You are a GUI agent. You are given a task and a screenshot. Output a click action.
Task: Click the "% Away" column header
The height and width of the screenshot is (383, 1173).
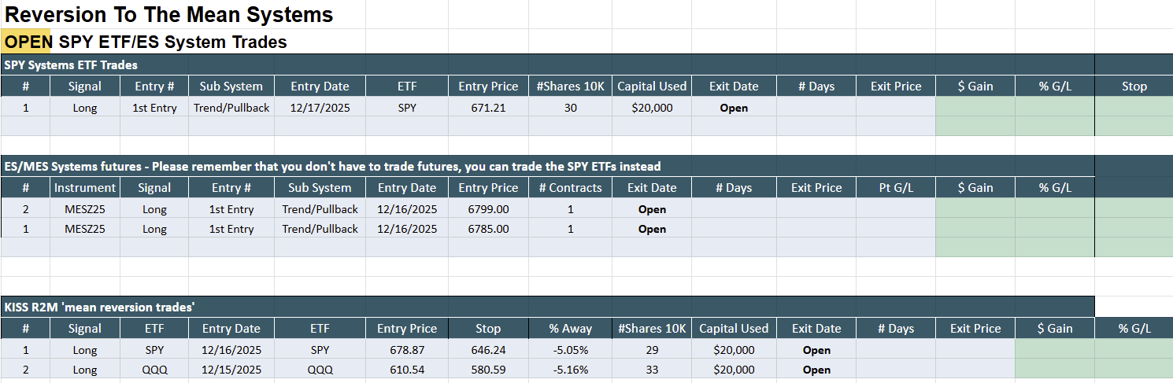(x=570, y=329)
